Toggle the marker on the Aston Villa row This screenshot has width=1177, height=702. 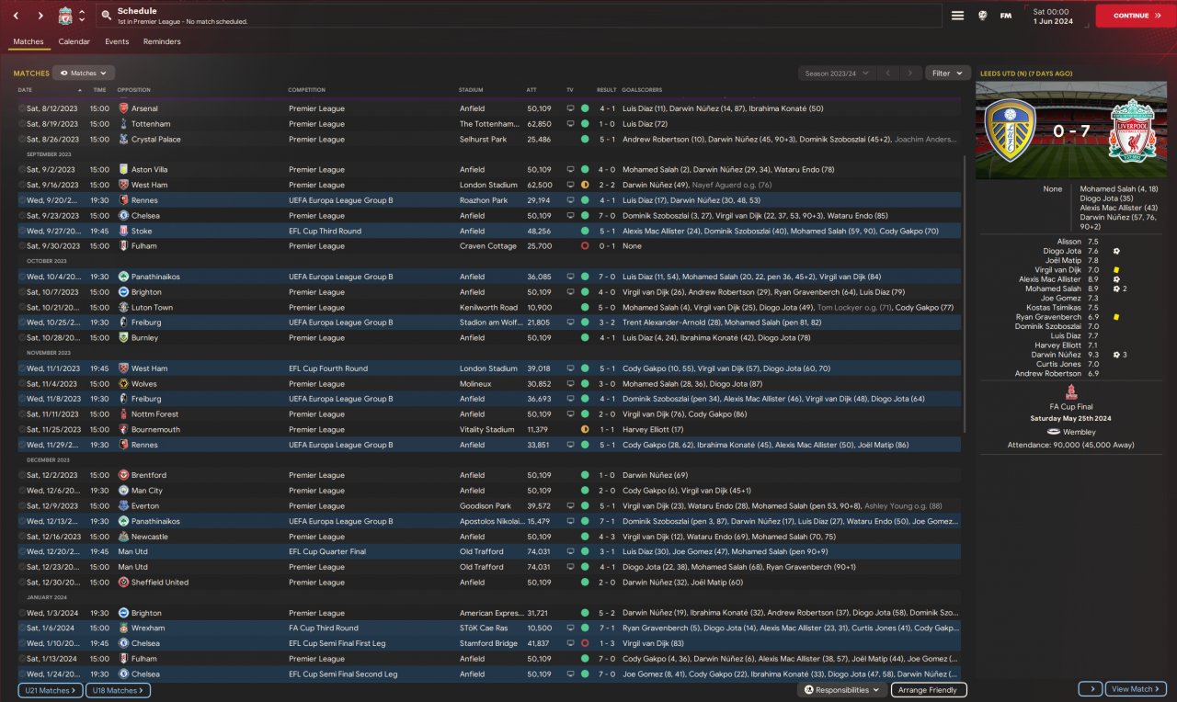(22, 170)
